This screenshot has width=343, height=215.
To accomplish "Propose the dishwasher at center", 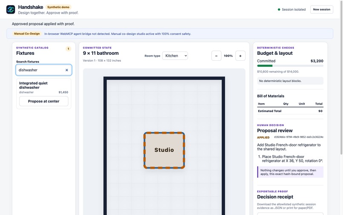I will 44,102.
